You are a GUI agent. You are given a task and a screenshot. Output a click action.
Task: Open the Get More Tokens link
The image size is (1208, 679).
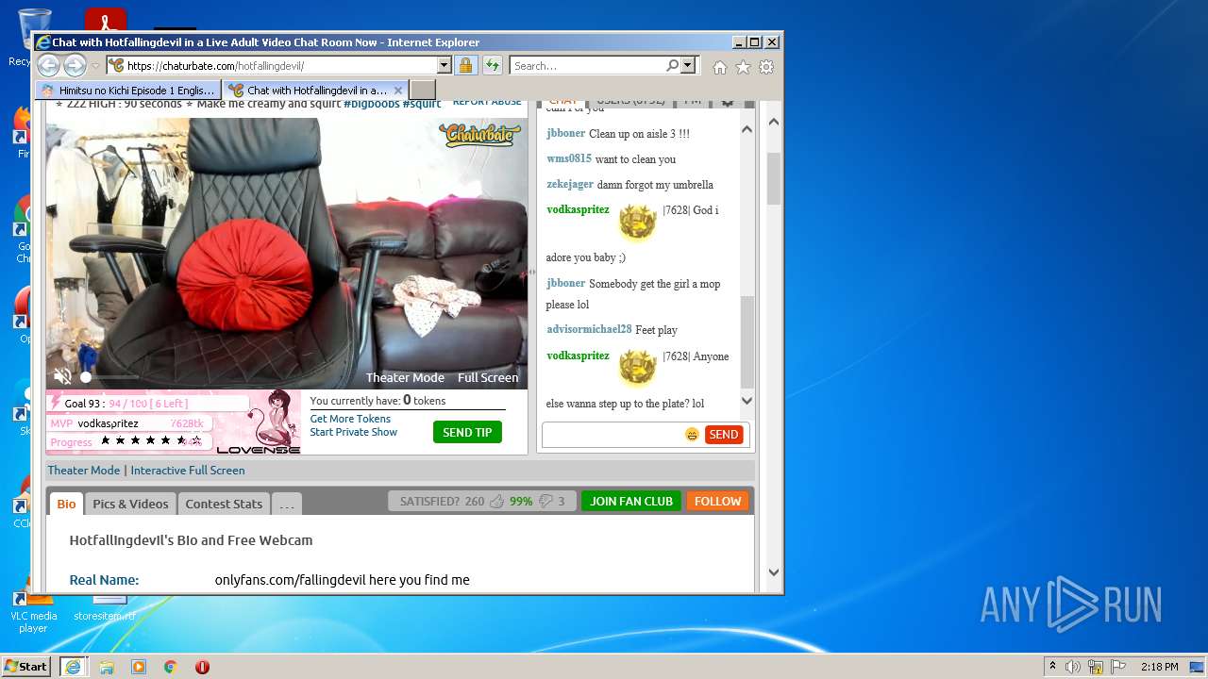(350, 419)
